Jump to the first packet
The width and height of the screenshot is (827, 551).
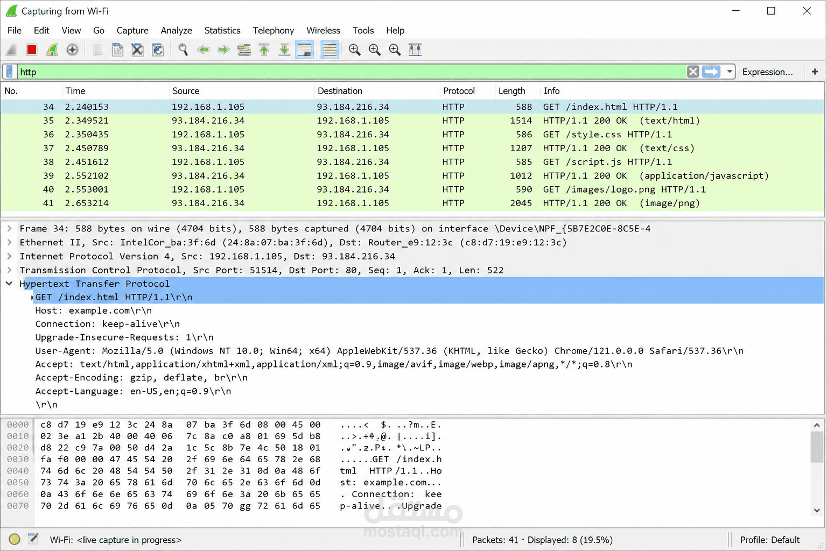pos(264,50)
